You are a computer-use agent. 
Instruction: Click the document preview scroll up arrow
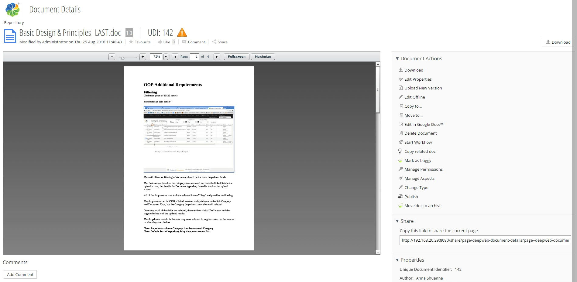[378, 64]
